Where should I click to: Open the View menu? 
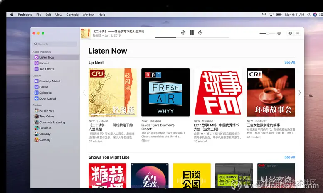tap(59, 15)
